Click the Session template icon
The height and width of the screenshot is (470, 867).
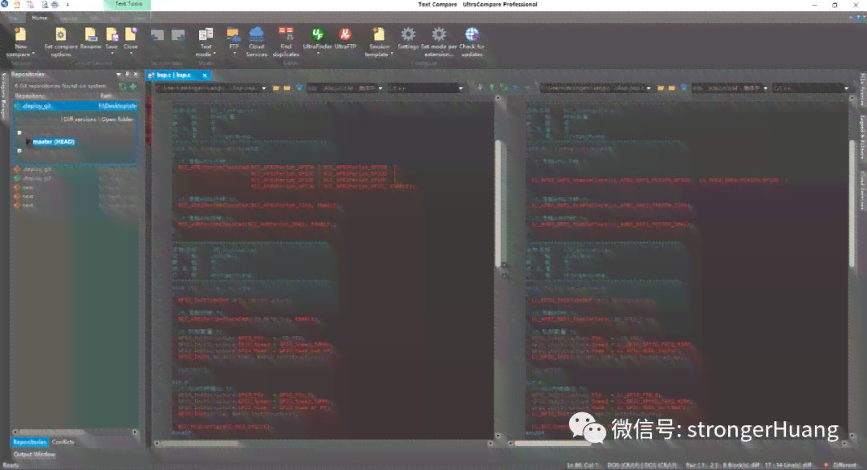(379, 34)
